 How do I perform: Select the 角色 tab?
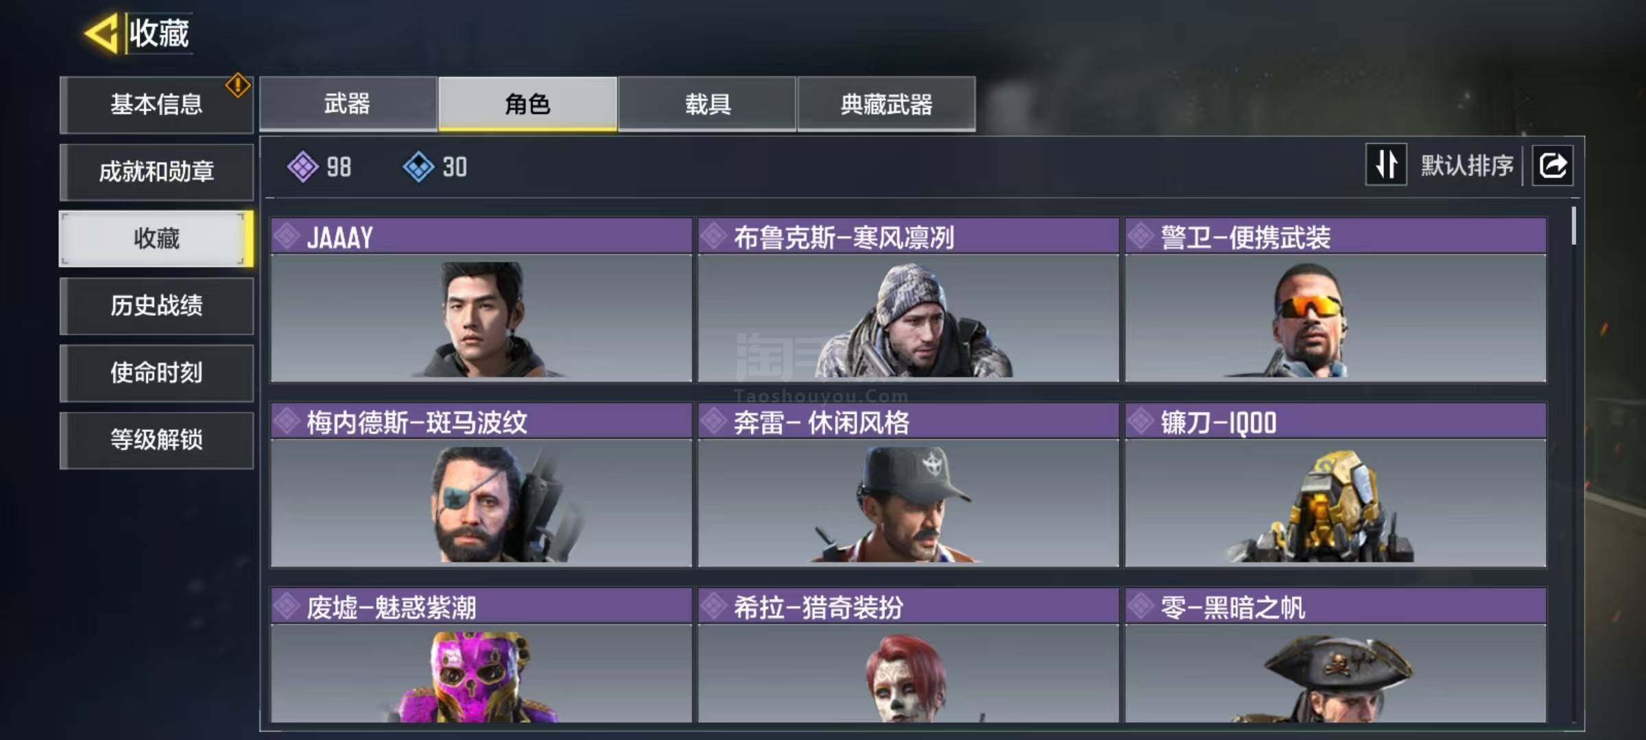[527, 104]
